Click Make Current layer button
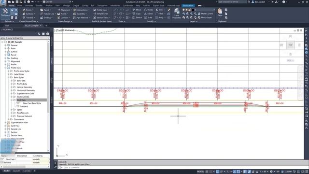Screen dimensions: 309x174 [205, 14]
